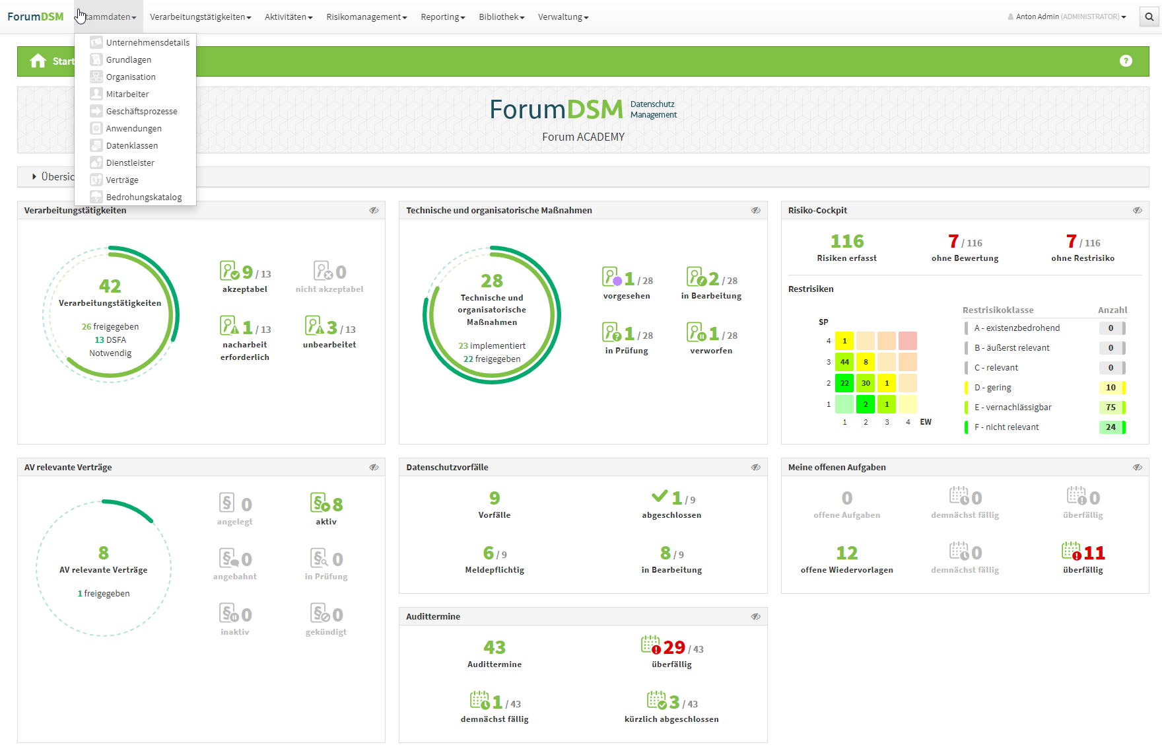Open the Risikomanagement dropdown menu
The width and height of the screenshot is (1162, 749).
click(x=366, y=17)
